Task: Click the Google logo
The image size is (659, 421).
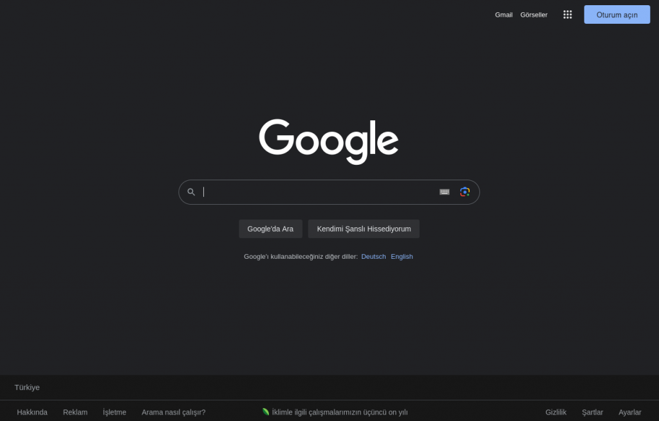Action: click(329, 142)
